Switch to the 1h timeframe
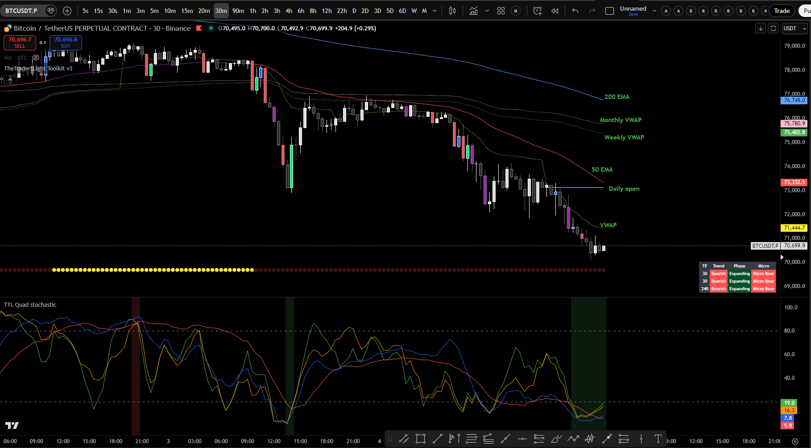811x448 pixels. (252, 11)
